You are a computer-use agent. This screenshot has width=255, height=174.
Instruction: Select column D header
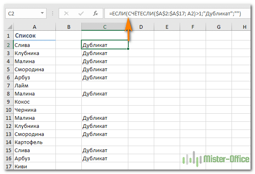click(141, 27)
